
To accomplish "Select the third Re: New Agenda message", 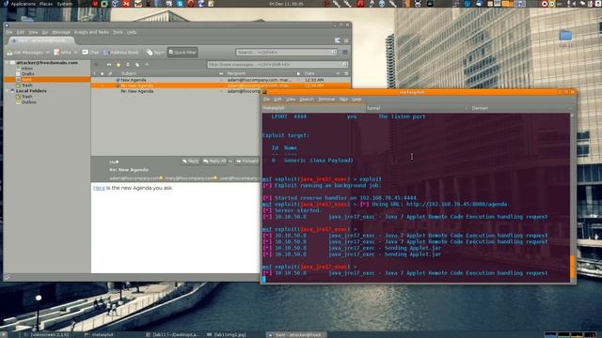I will tap(176, 91).
